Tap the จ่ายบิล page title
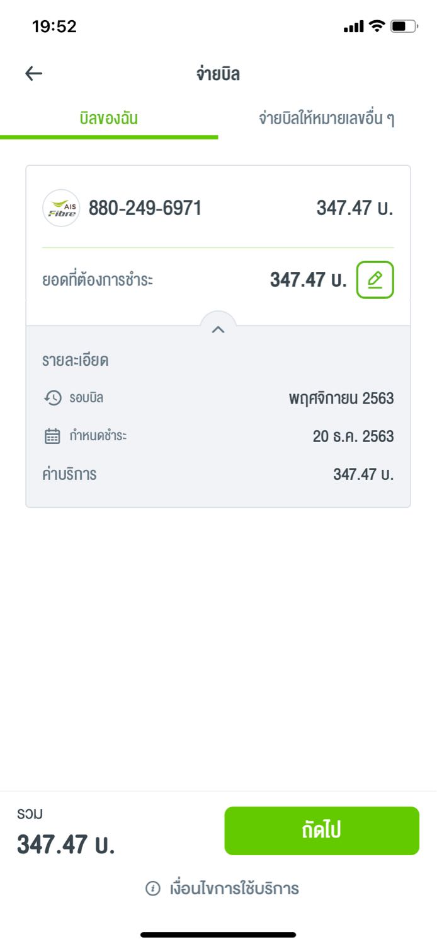This screenshot has width=437, height=946. click(x=218, y=74)
